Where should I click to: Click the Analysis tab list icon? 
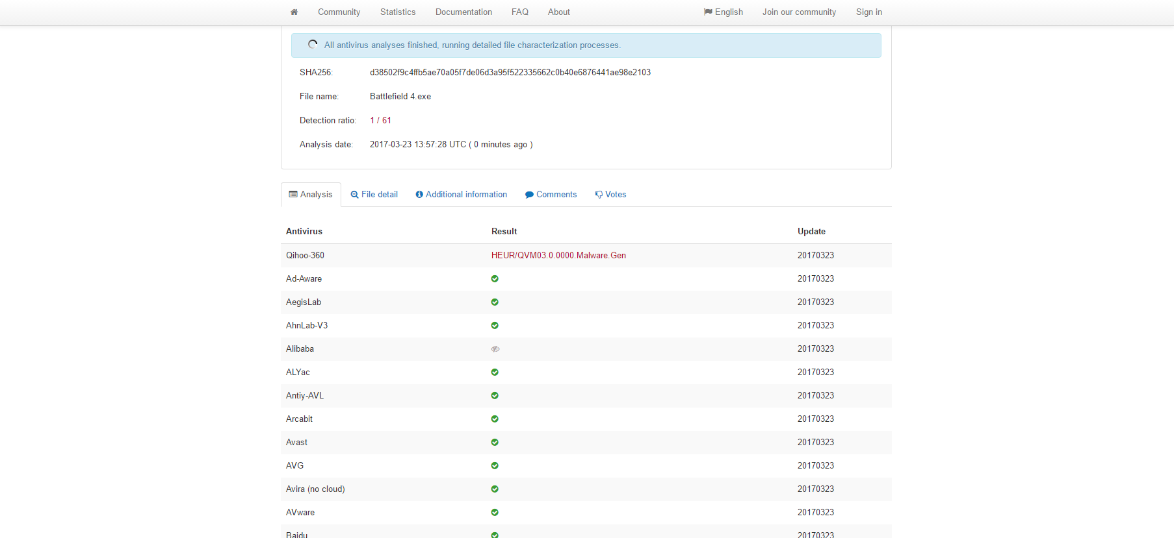pos(293,194)
